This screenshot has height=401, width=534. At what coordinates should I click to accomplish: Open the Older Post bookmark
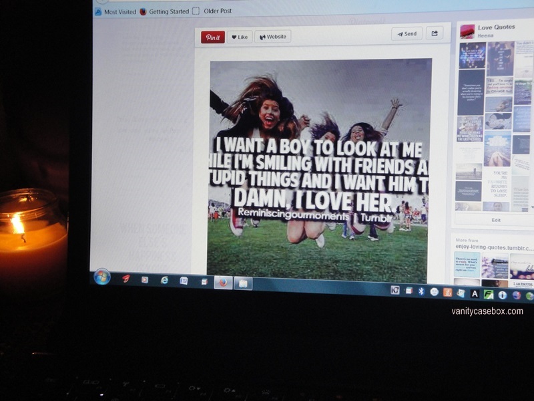coord(212,11)
